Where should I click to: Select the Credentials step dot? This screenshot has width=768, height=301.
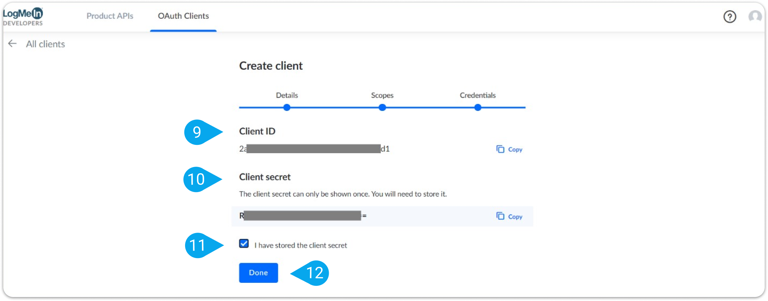[x=477, y=107]
